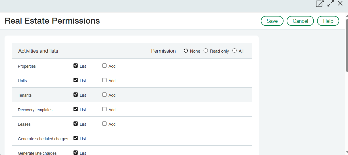
Task: Check Add for Units
Action: pos(104,80)
